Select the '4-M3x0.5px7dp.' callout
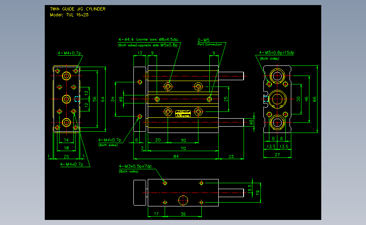Screen dimensions: 366x225 136,166
